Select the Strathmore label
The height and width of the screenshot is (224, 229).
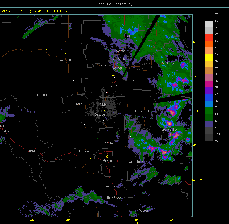(137, 162)
